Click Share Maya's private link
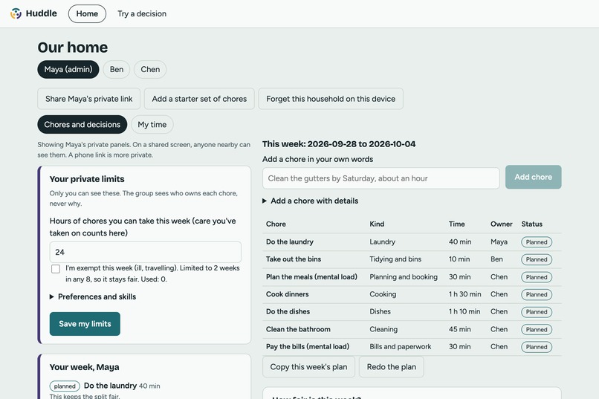 click(x=89, y=99)
